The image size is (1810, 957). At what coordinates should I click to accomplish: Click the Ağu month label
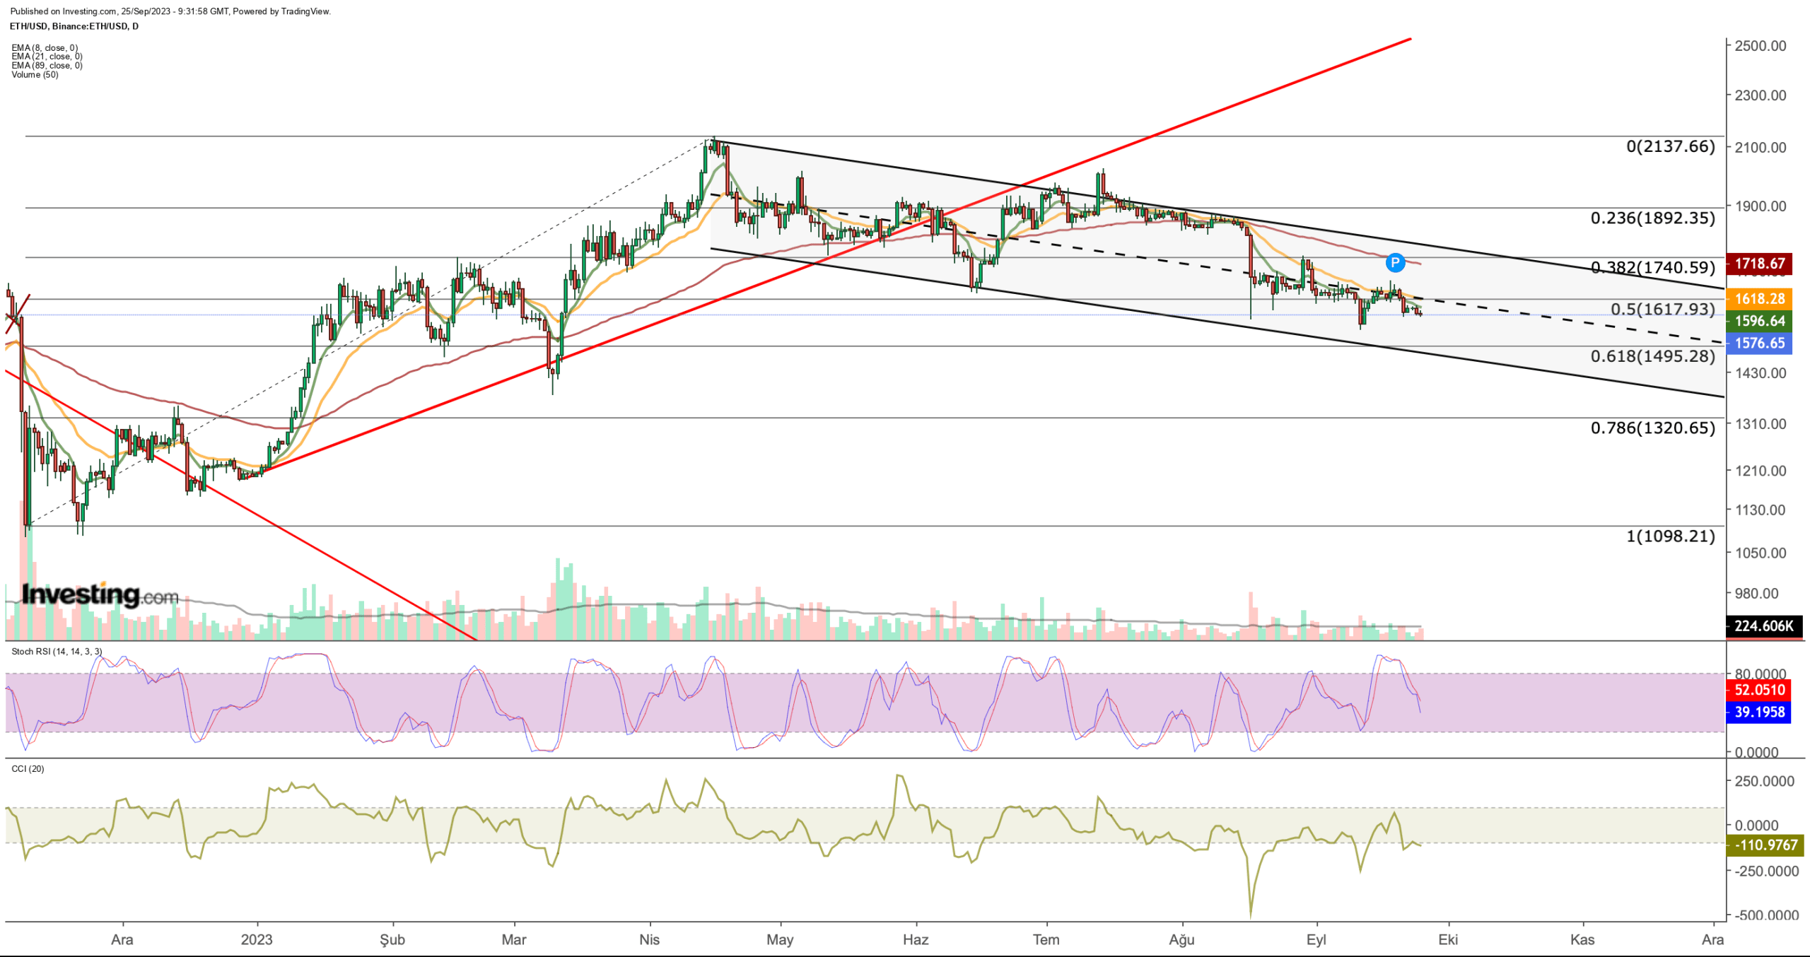(x=1181, y=939)
